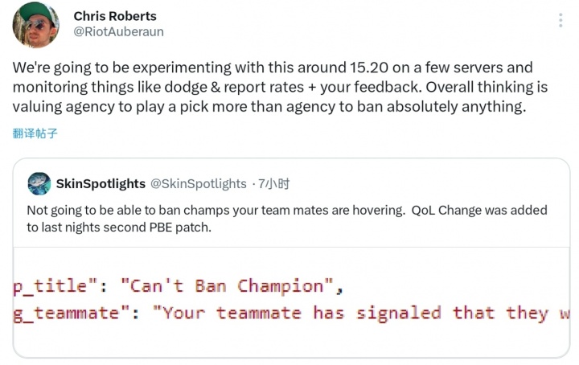Click the SkinSpotlights display name
Image resolution: width=579 pixels, height=365 pixels.
pos(101,183)
